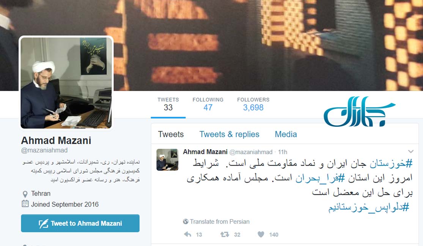Click the feather quill icon in the tweet button

[x=43, y=223]
